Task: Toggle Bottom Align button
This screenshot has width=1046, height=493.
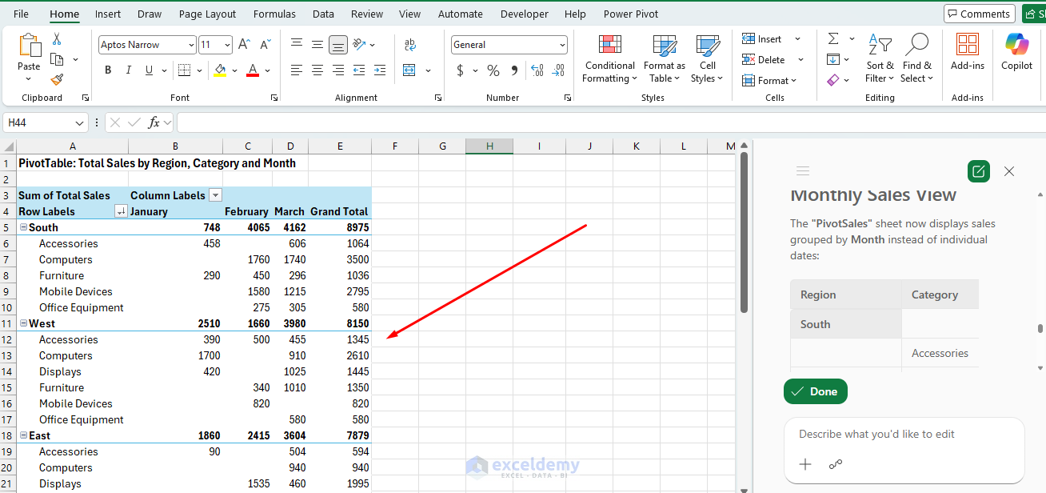Action: click(x=338, y=45)
